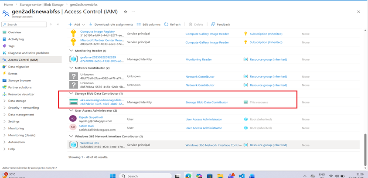Open Satish Dalli user link

tap(87, 126)
